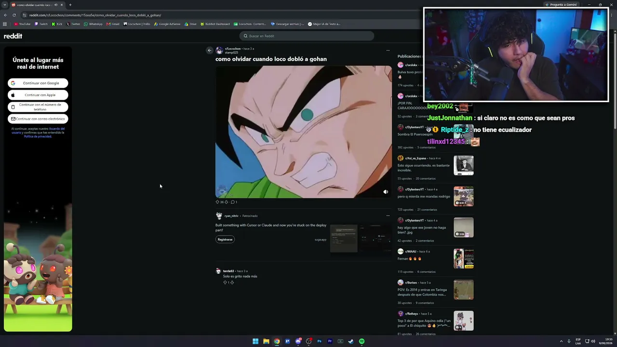Downvote the Gohan post
Screen dimensions: 617x347
tap(226, 202)
